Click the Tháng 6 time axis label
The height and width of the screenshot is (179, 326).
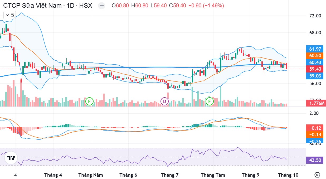(x=128, y=175)
